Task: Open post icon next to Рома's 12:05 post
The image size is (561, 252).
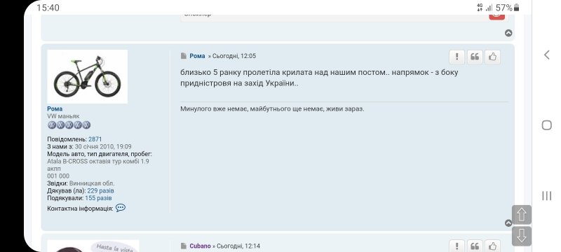Action: (x=184, y=56)
